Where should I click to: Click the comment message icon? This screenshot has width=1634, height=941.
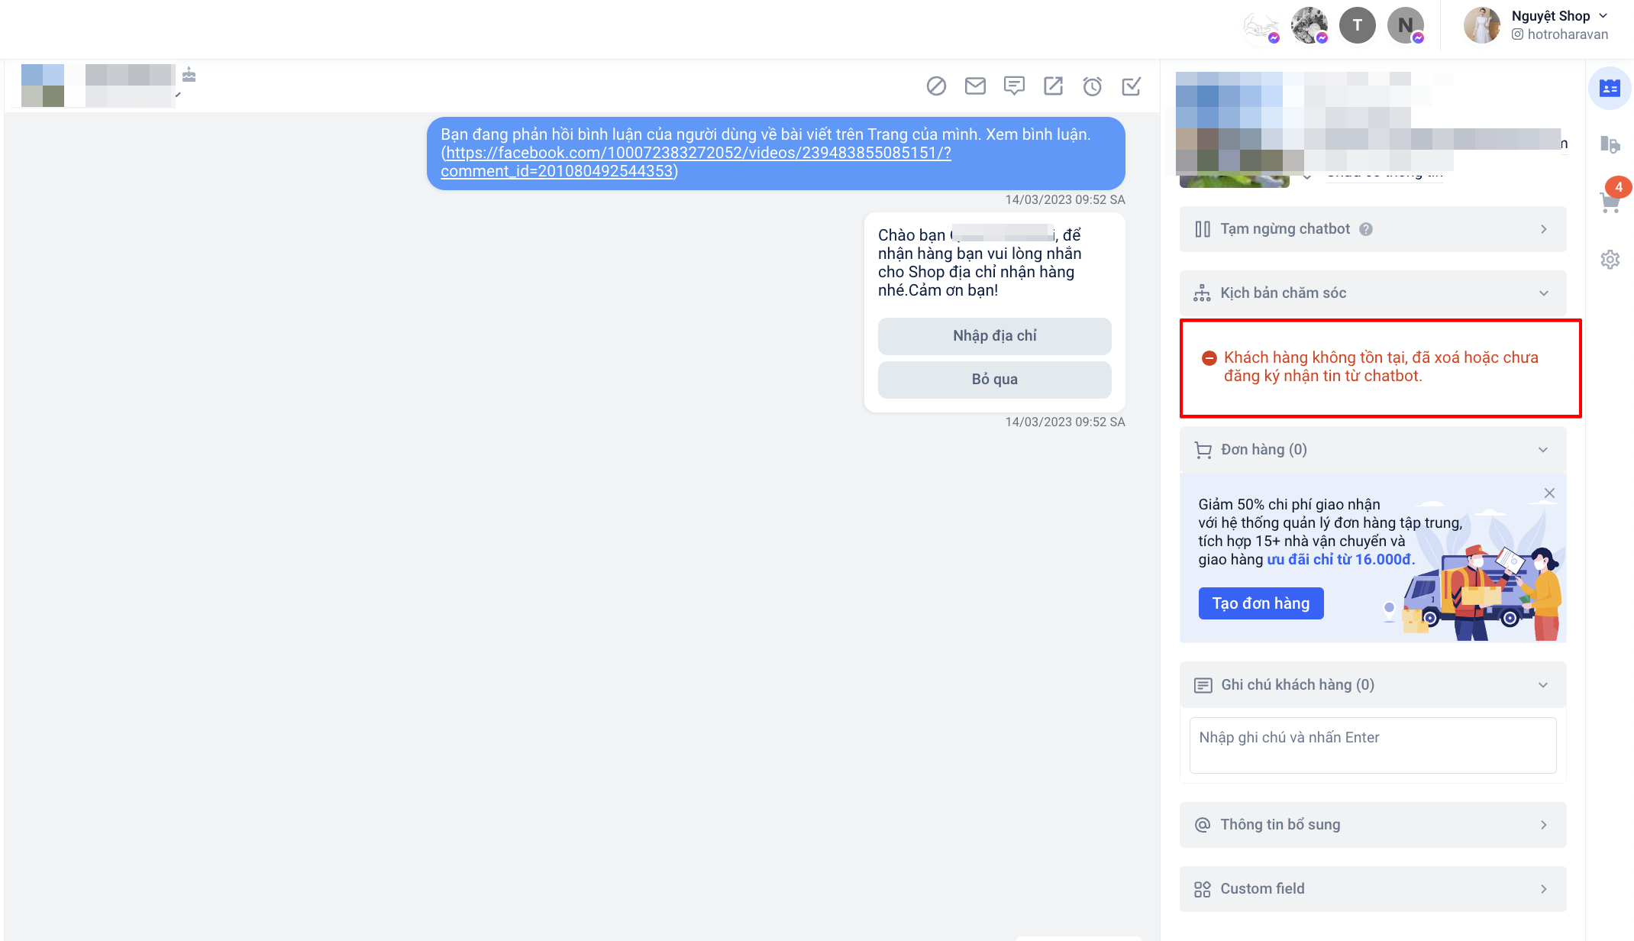click(1014, 86)
